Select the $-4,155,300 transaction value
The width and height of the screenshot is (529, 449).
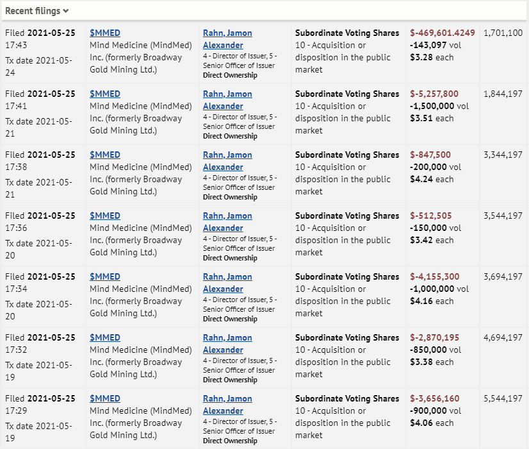pyautogui.click(x=434, y=276)
